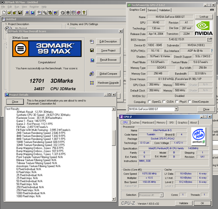
Task: Click the Project Details scrollbar thumb
Action: (114, 138)
